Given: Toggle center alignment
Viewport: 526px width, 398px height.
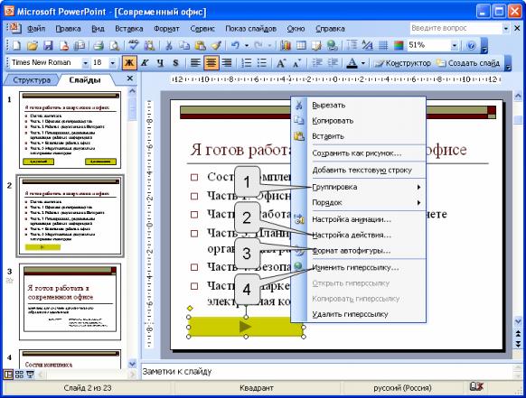Looking at the screenshot, I should [x=211, y=63].
